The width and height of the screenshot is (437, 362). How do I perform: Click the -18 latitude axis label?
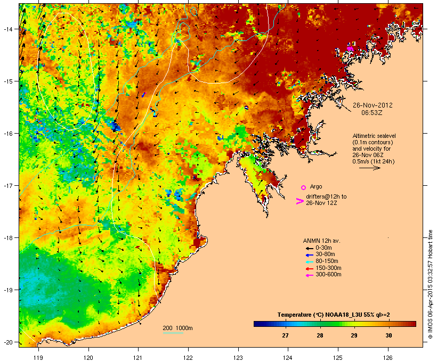[7, 238]
